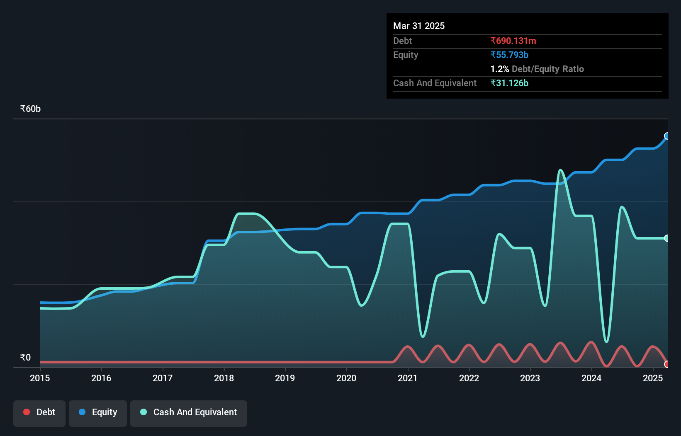
Task: Select the 2015 axis label
Action: click(40, 378)
